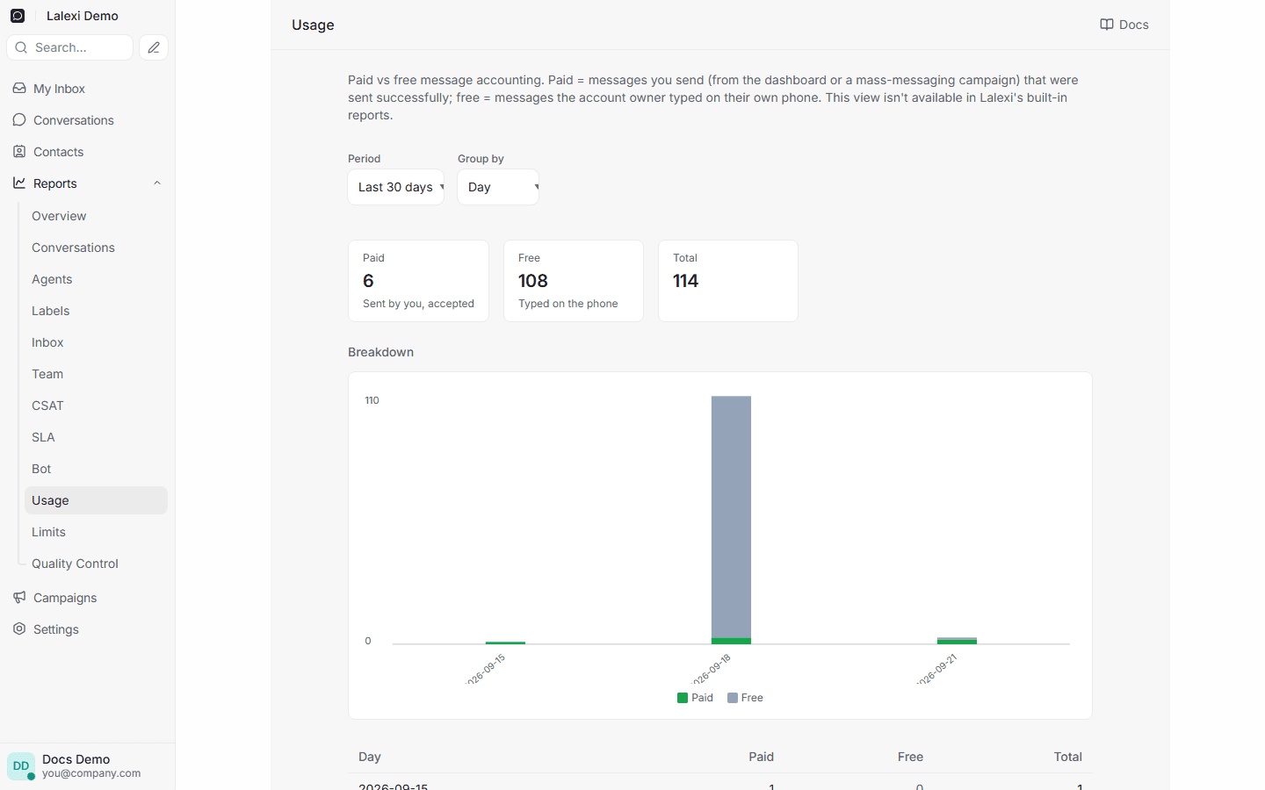Screen dimensions: 1265x790
Task: Collapse the Reports section chevron
Action: [157, 183]
